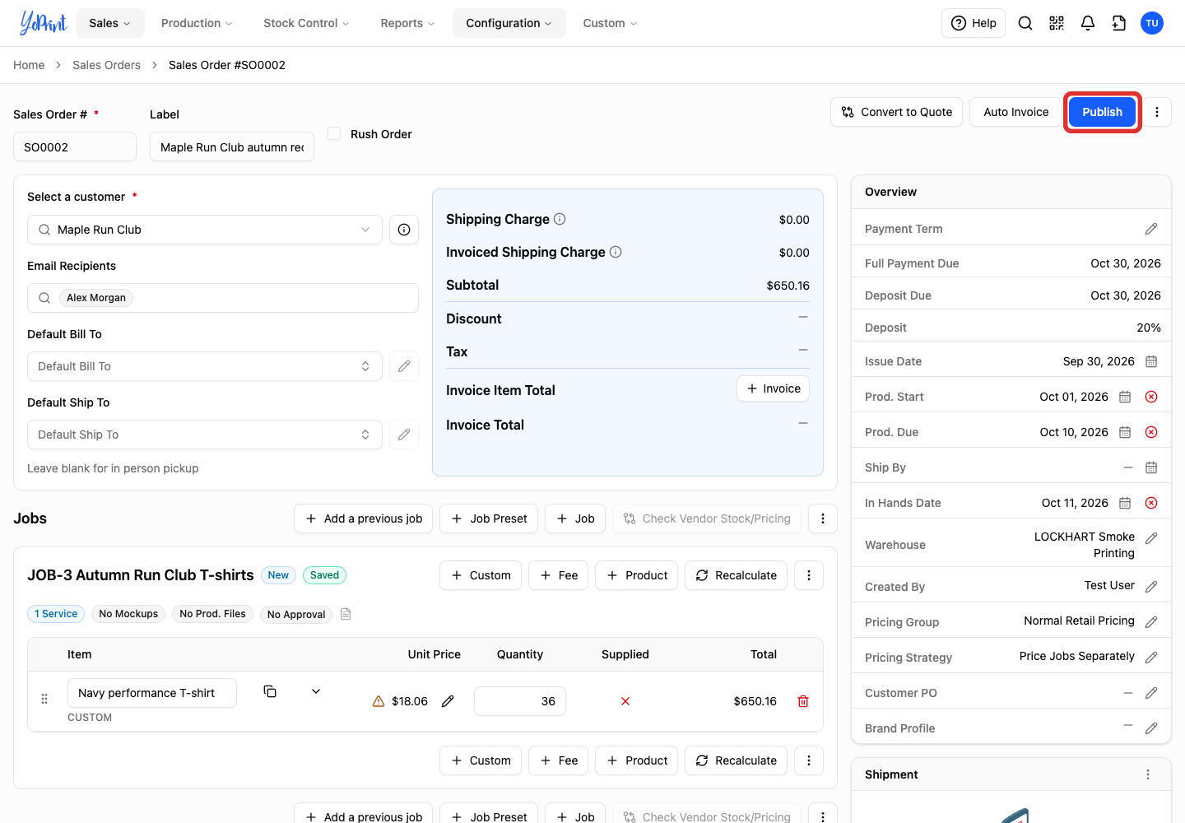Click the customer info icon
This screenshot has width=1185, height=823.
tap(404, 230)
